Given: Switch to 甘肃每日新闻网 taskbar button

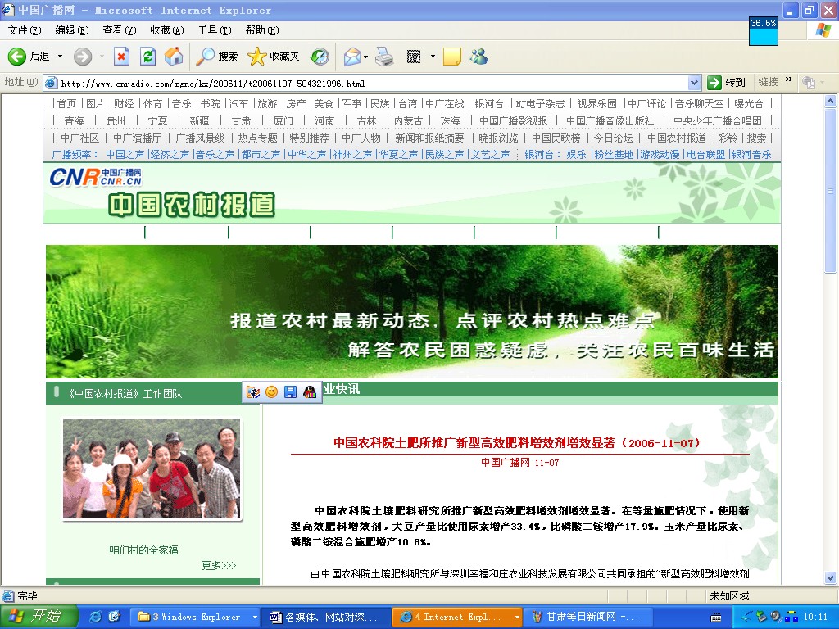Looking at the screenshot, I should [x=587, y=617].
